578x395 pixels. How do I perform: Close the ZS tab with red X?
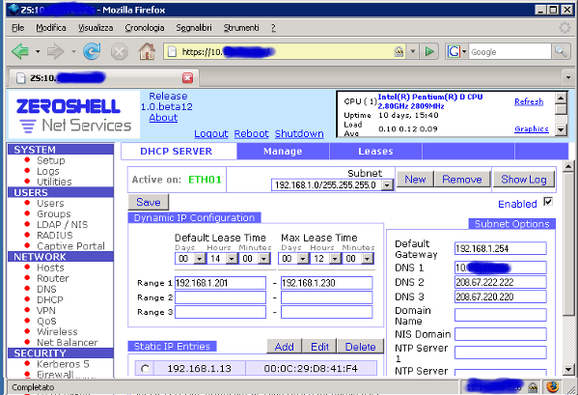coord(187,78)
